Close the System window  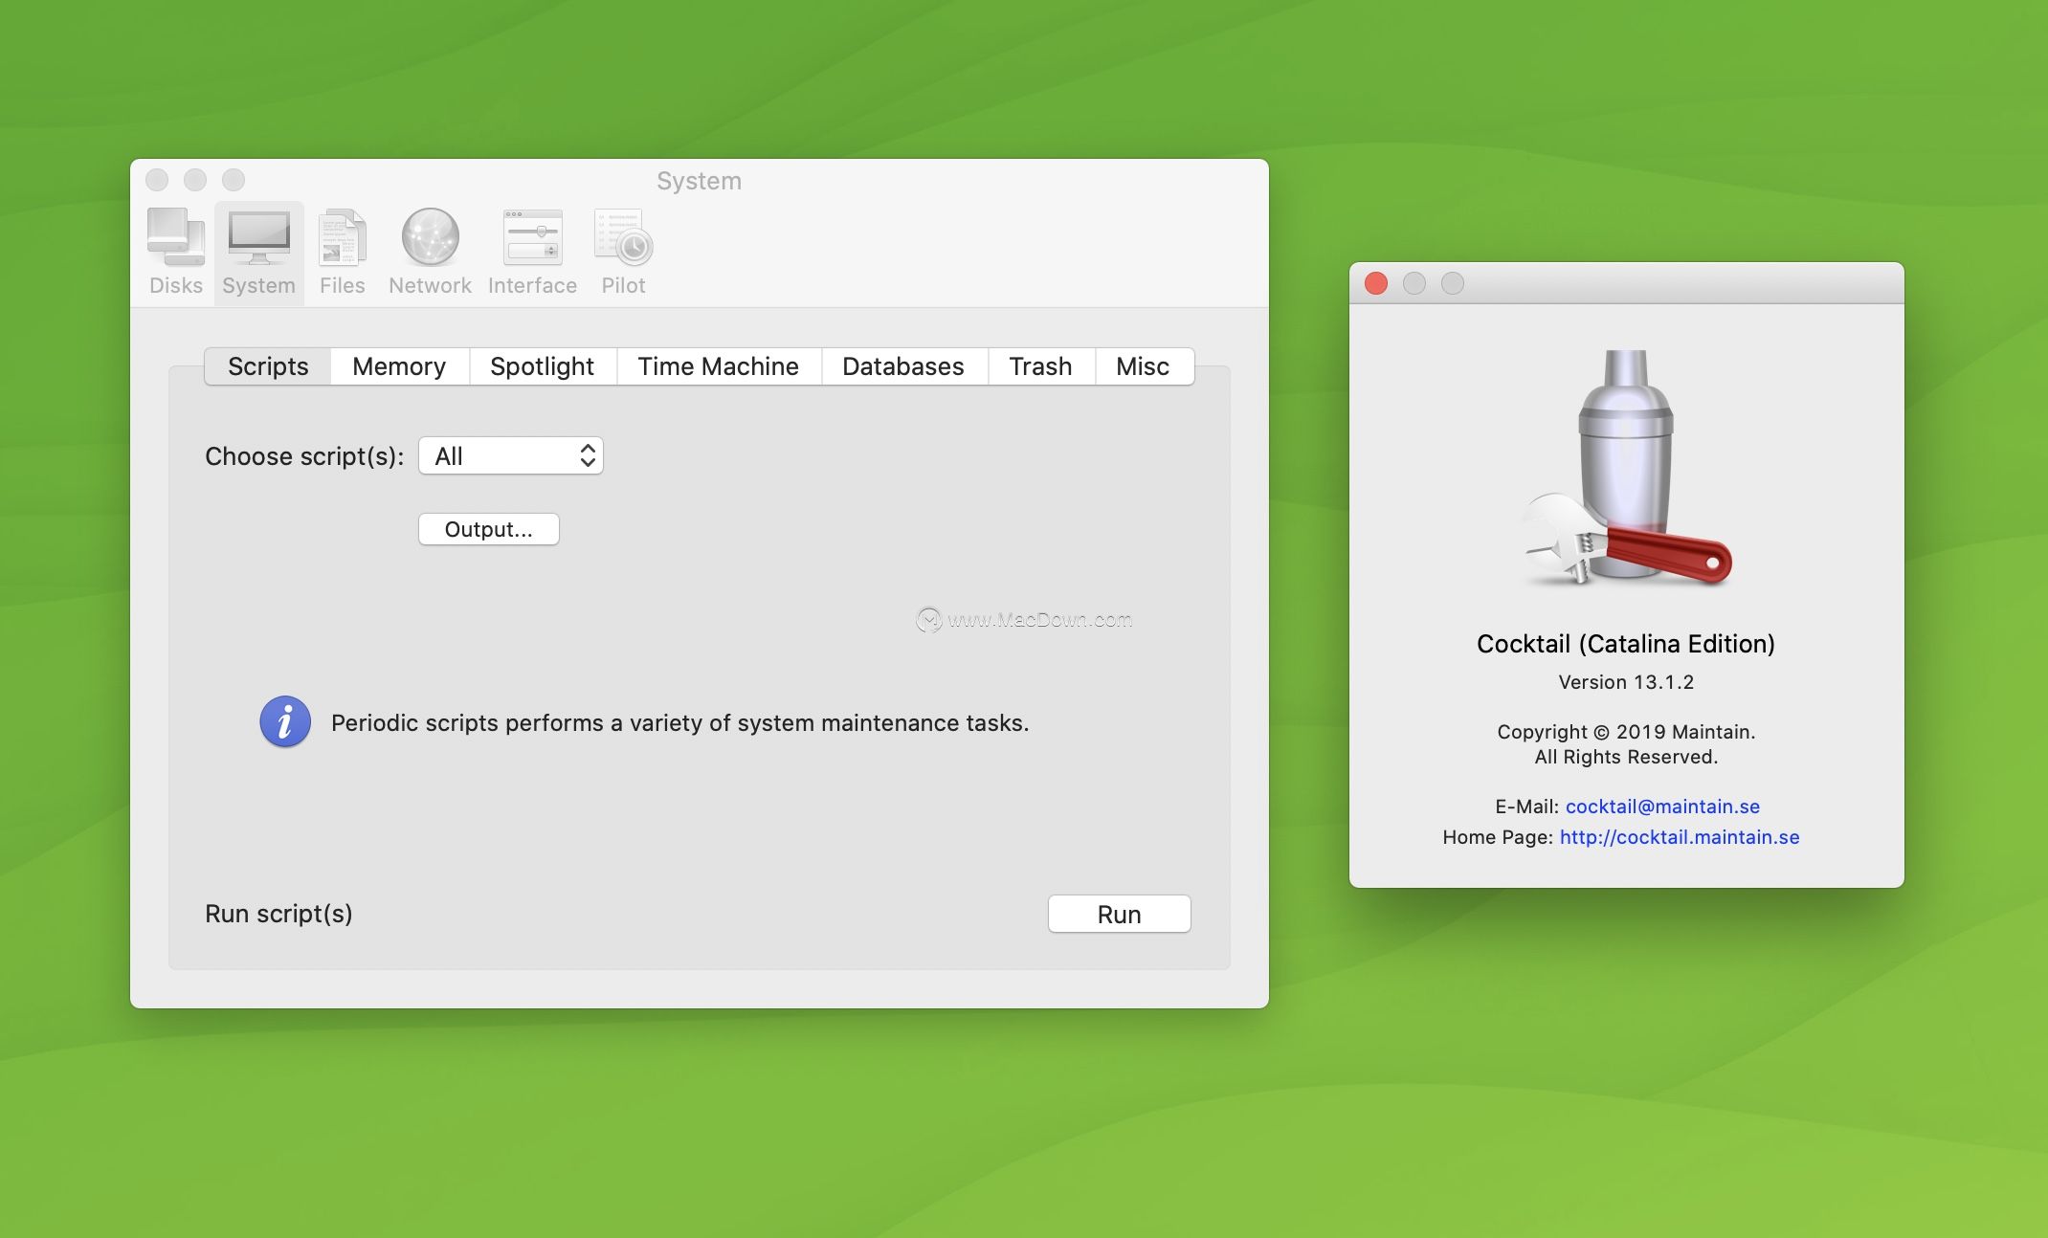tap(157, 180)
